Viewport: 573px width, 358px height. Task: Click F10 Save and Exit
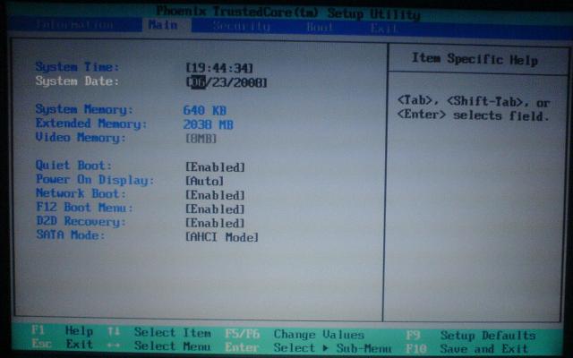click(x=475, y=348)
